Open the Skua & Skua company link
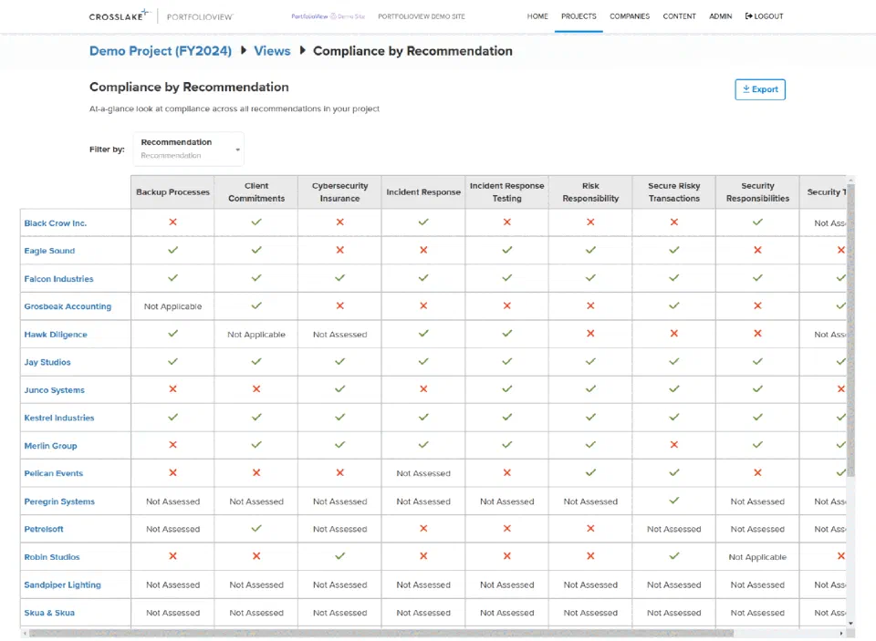Image resolution: width=876 pixels, height=641 pixels. (49, 613)
